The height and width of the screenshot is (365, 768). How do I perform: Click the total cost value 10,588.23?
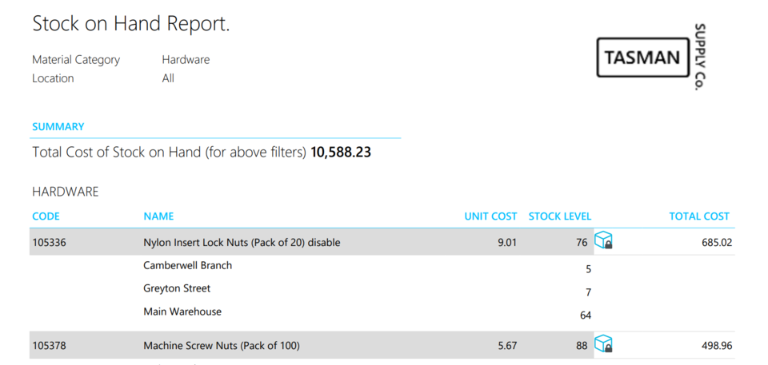[x=340, y=152]
